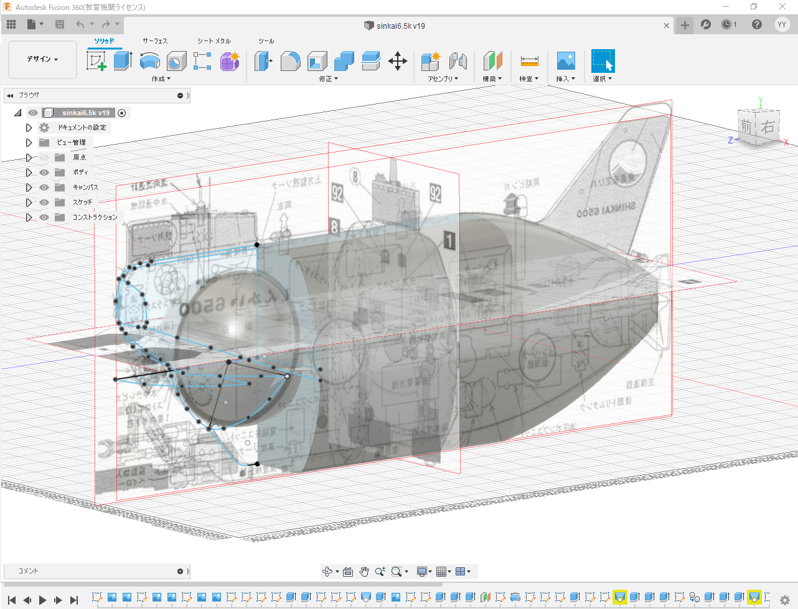Collapse the sinkai6.5k v19 root node
The width and height of the screenshot is (798, 609).
click(x=17, y=113)
